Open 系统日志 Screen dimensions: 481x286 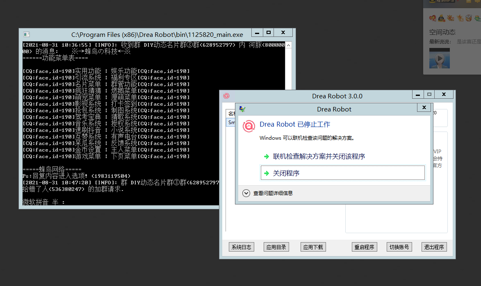coord(242,247)
